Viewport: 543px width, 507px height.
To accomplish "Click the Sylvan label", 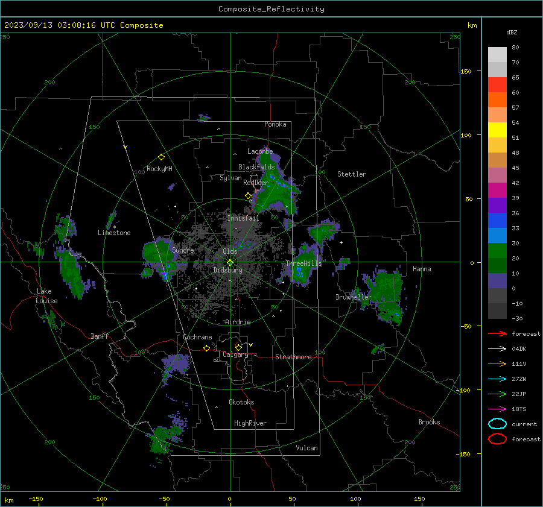I will [230, 178].
